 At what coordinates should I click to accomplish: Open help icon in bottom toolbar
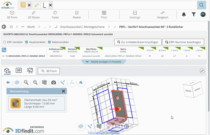coord(126,126)
